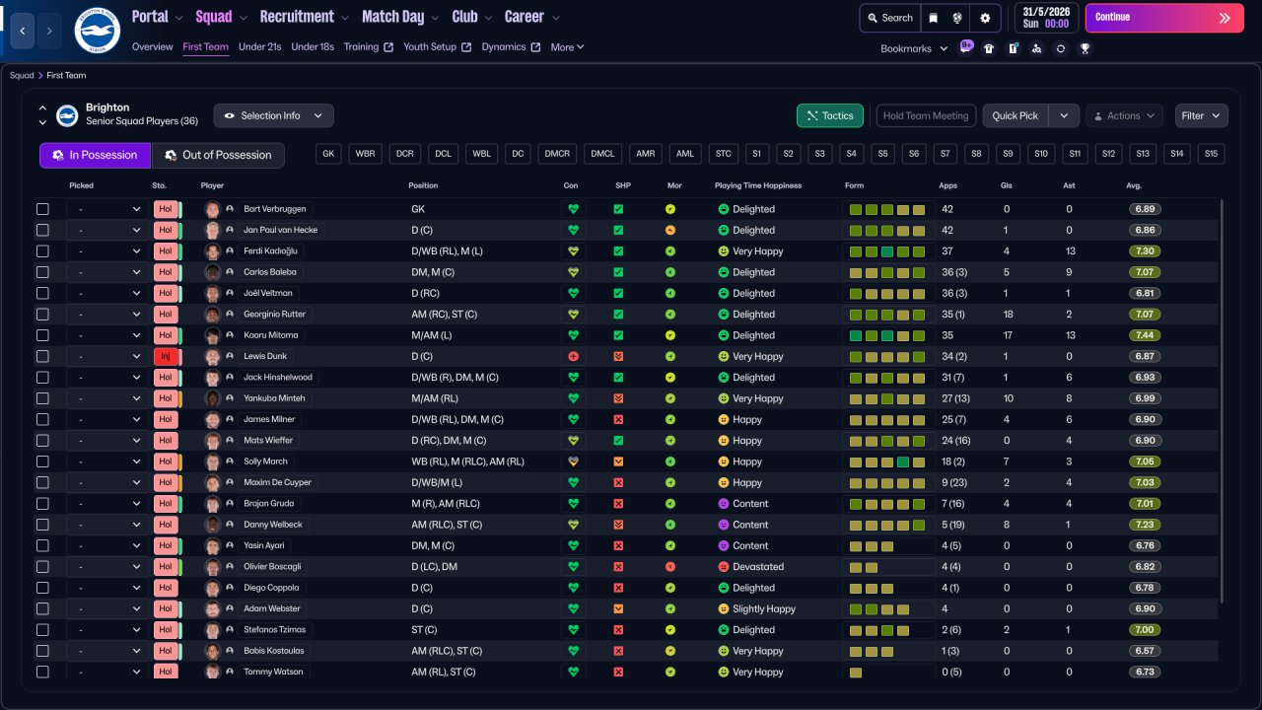
Task: Click the world globe icon in top bar
Action: point(957,18)
